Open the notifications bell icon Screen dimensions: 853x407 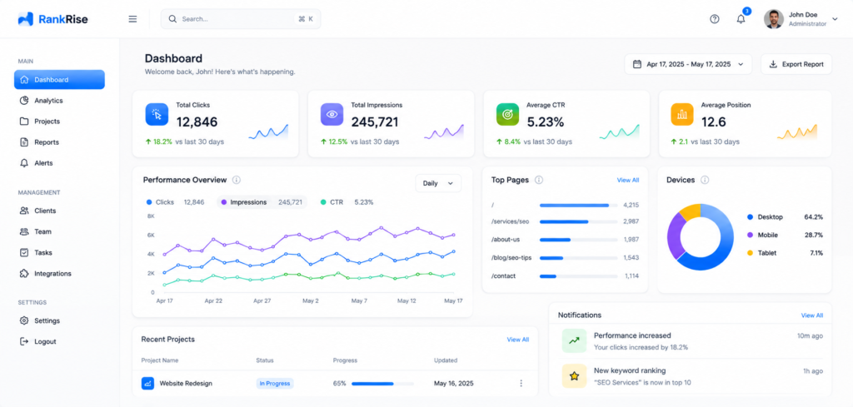(x=741, y=19)
